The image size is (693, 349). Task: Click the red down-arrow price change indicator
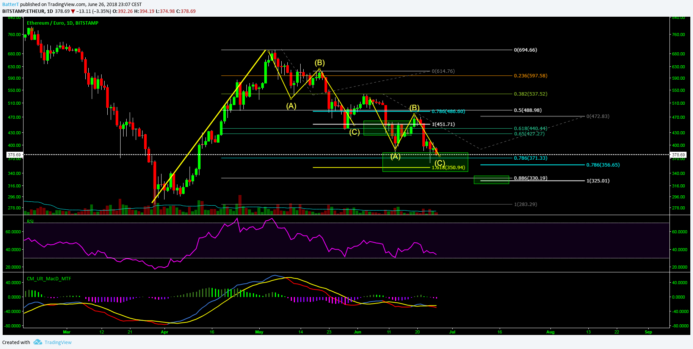pyautogui.click(x=73, y=11)
